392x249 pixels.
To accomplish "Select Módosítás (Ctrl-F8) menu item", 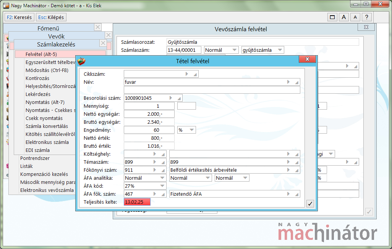I will 47,70.
